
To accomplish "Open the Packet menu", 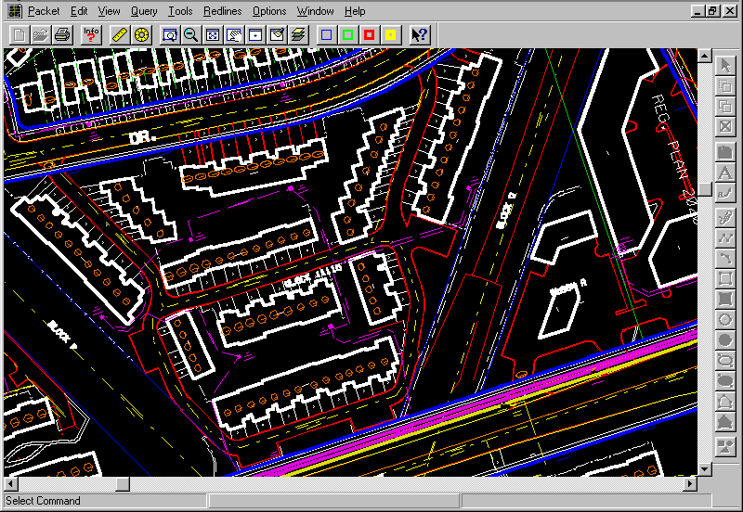I will click(x=44, y=11).
